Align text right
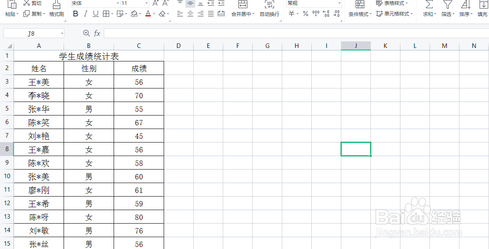489x249 pixels. click(201, 14)
